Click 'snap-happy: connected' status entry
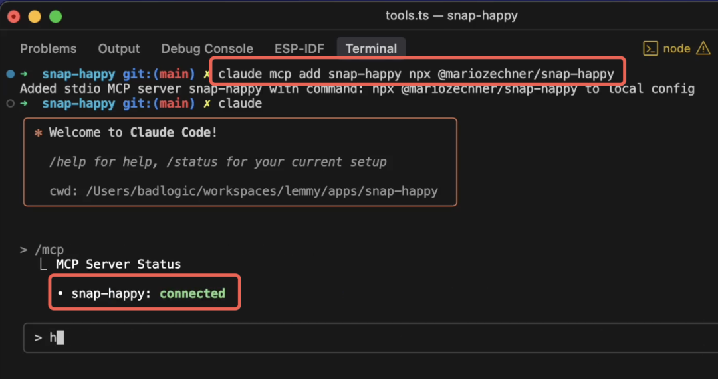 click(144, 293)
